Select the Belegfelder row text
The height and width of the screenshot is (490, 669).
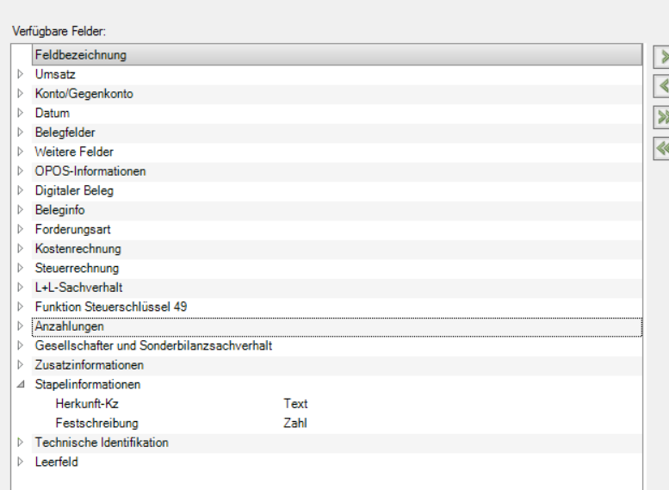click(x=65, y=133)
